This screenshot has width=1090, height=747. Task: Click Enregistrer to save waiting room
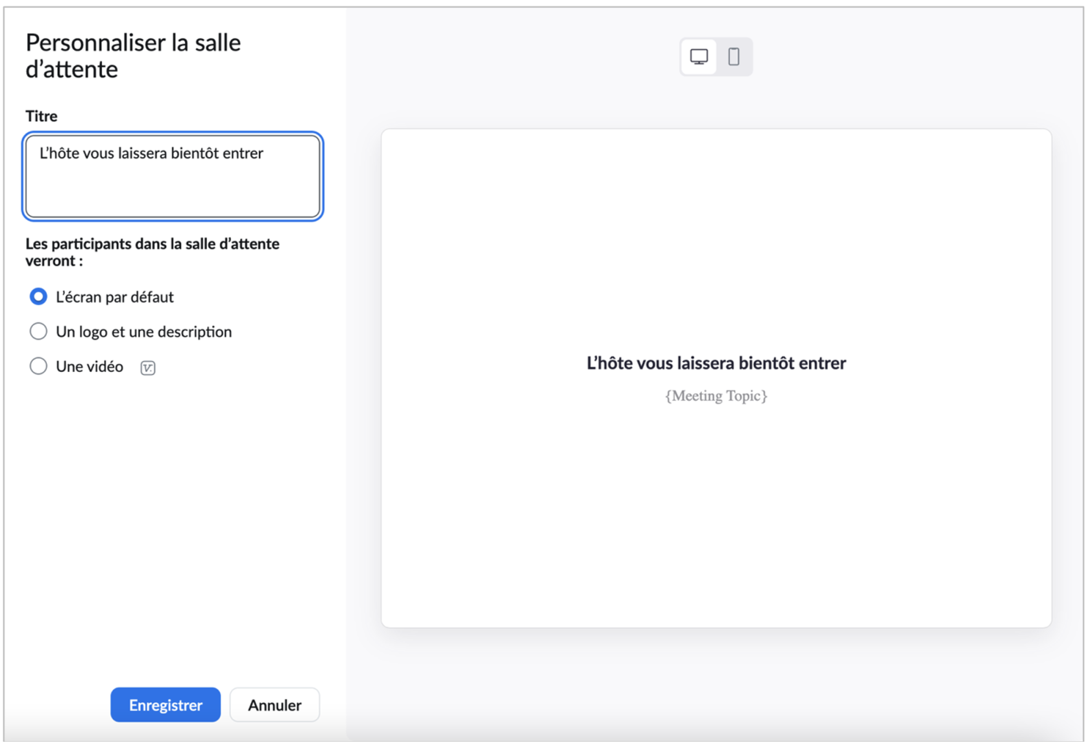click(x=165, y=705)
